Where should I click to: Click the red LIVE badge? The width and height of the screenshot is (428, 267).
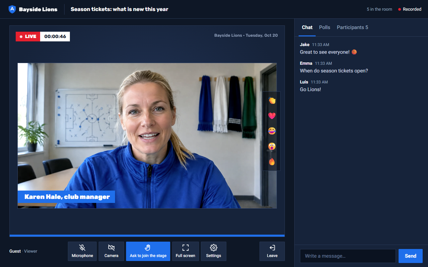[x=28, y=36]
